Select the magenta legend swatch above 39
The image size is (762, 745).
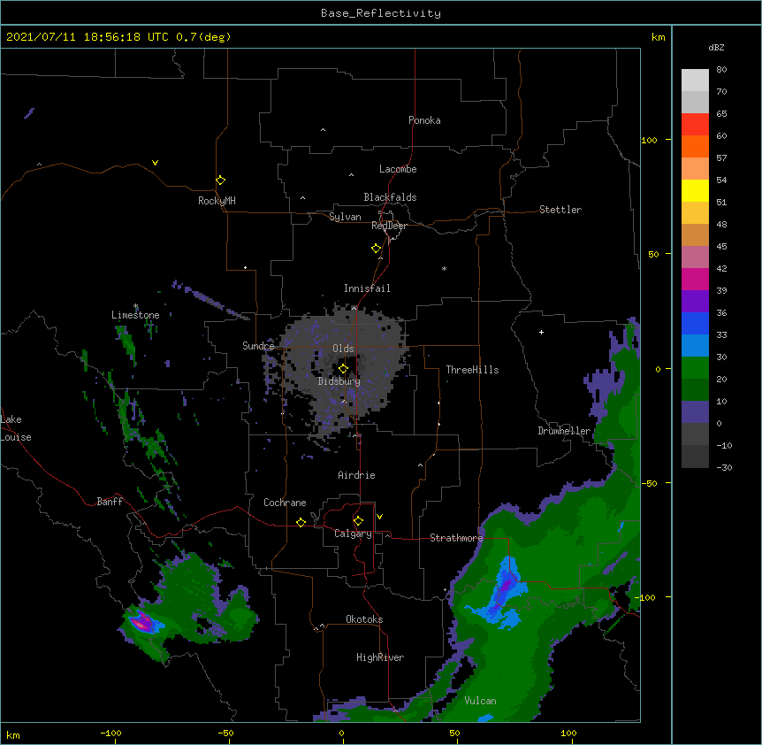[x=695, y=279]
